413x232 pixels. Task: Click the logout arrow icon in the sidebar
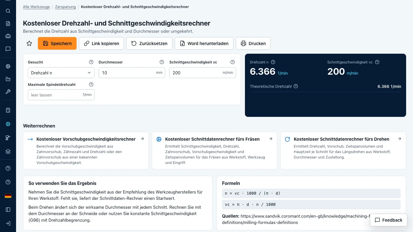(8, 223)
